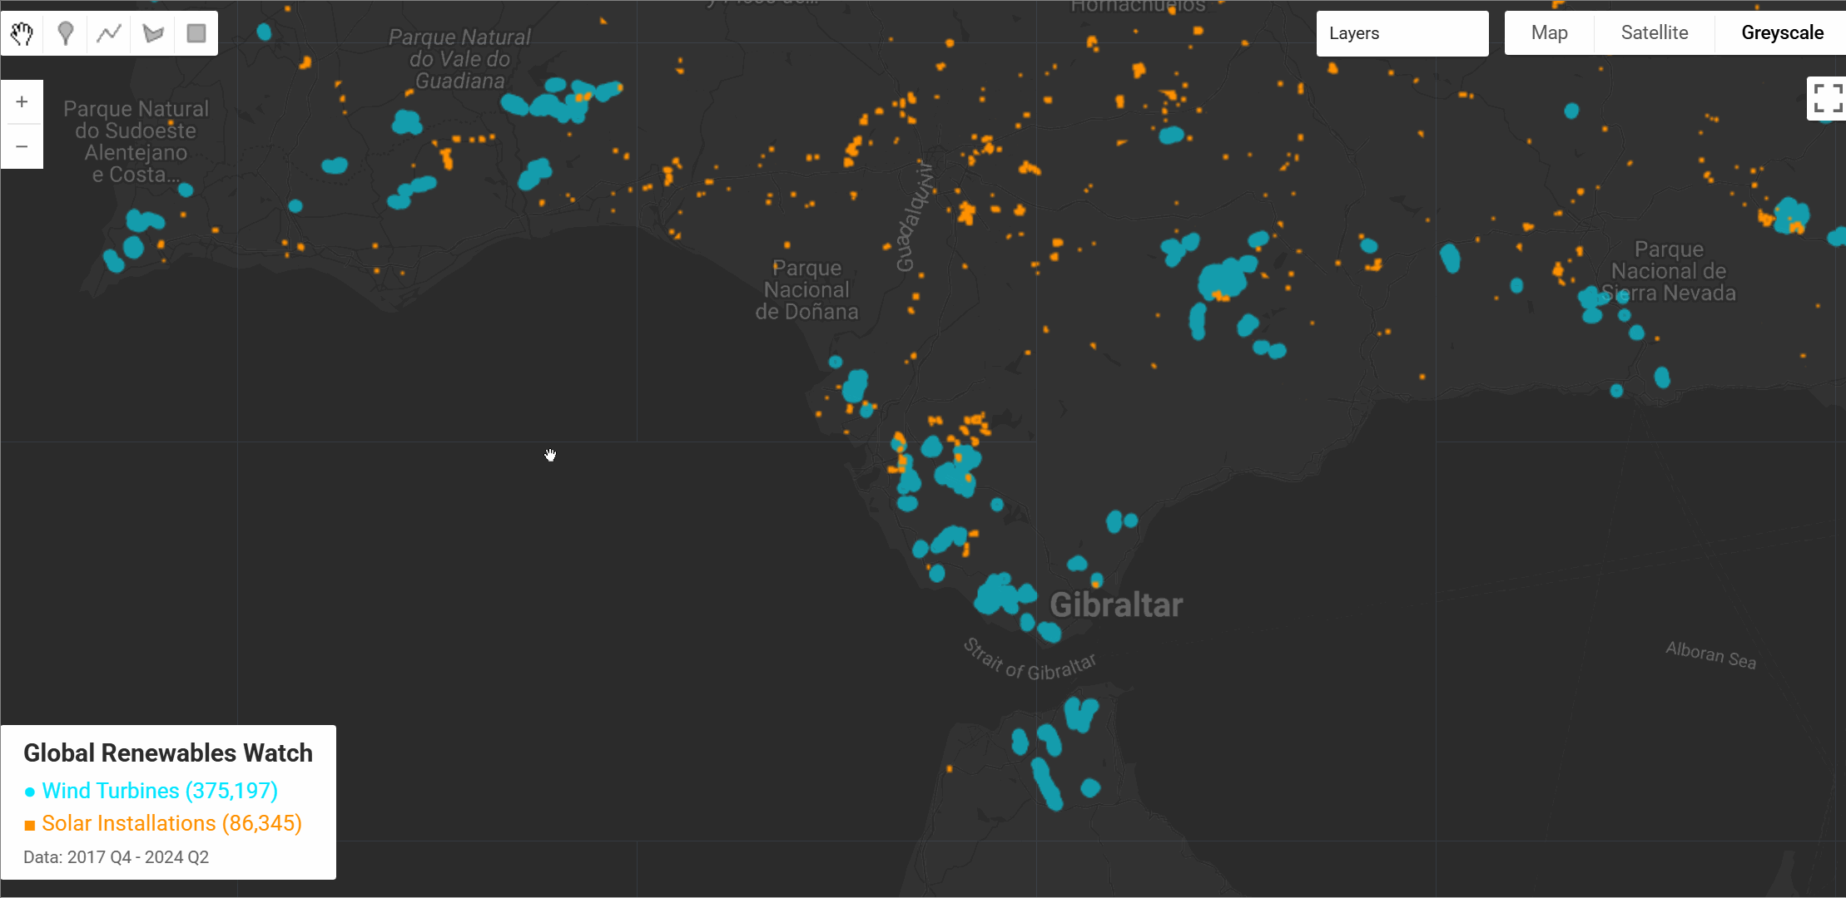1846x898 pixels.
Task: Zoom in with the plus button
Action: point(22,101)
